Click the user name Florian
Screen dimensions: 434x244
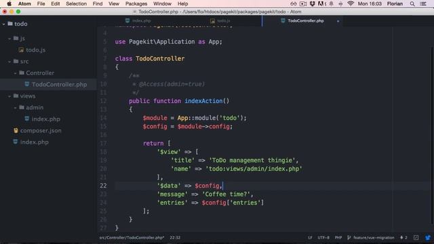pos(395,3)
